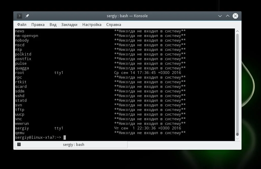The width and height of the screenshot is (261, 169).
Task: Click the scrollbar up arrow
Action: click(237, 31)
